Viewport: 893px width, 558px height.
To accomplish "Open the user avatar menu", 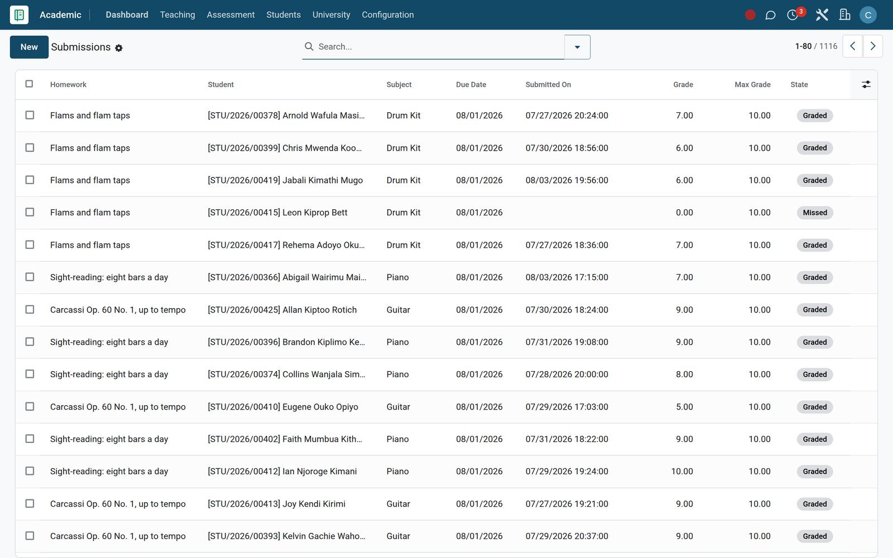I will (868, 15).
